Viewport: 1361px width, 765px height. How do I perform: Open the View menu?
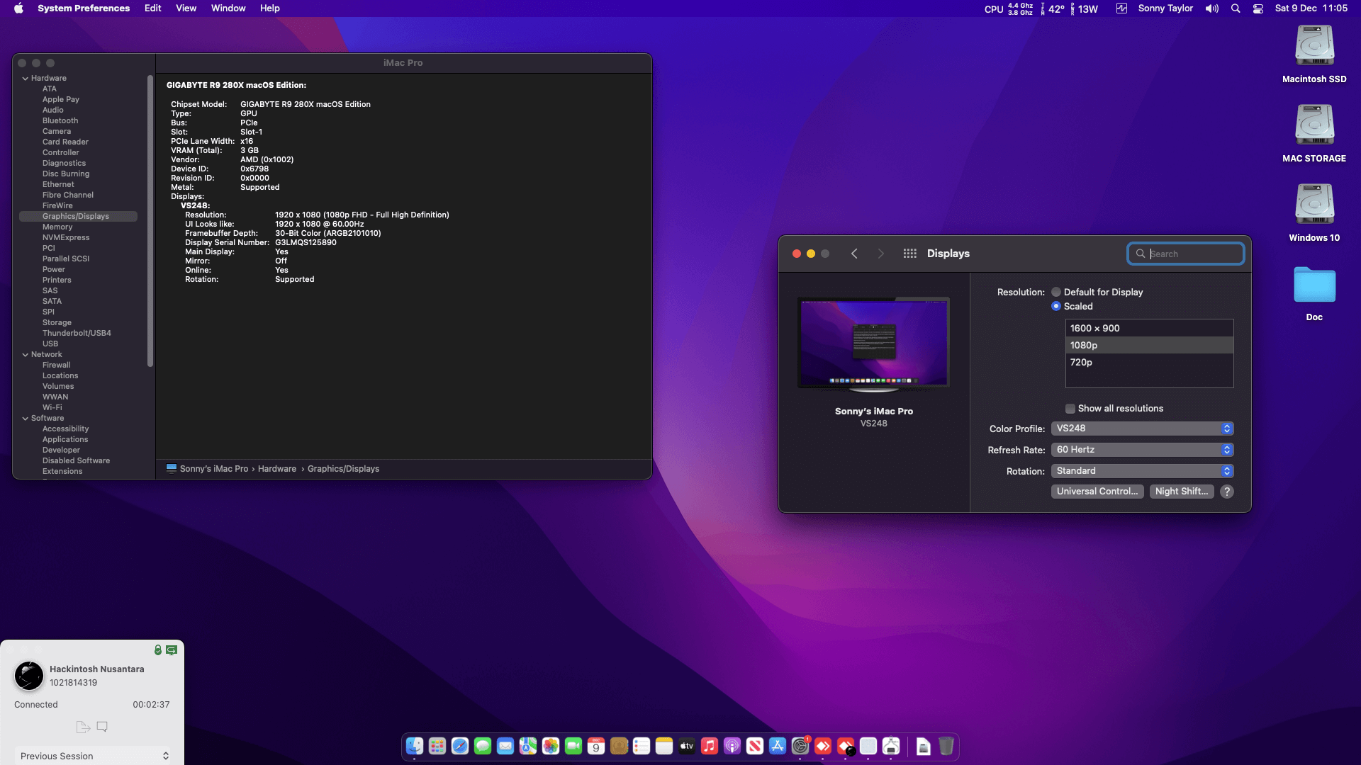(186, 8)
